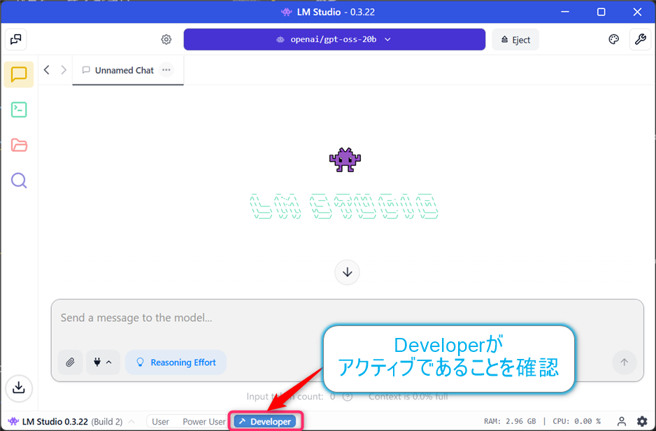Open model settings gear icon

point(166,39)
